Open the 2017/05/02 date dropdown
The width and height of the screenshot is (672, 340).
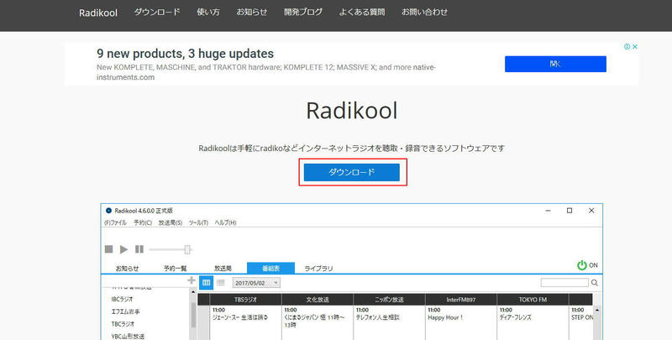(x=256, y=283)
